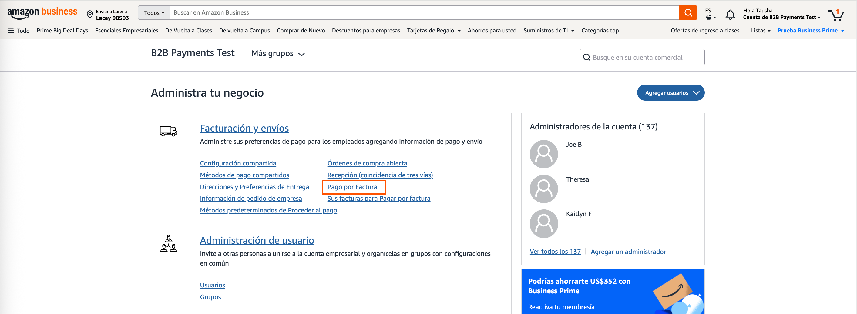
Task: Select Joe B's avatar picture
Action: 544,154
